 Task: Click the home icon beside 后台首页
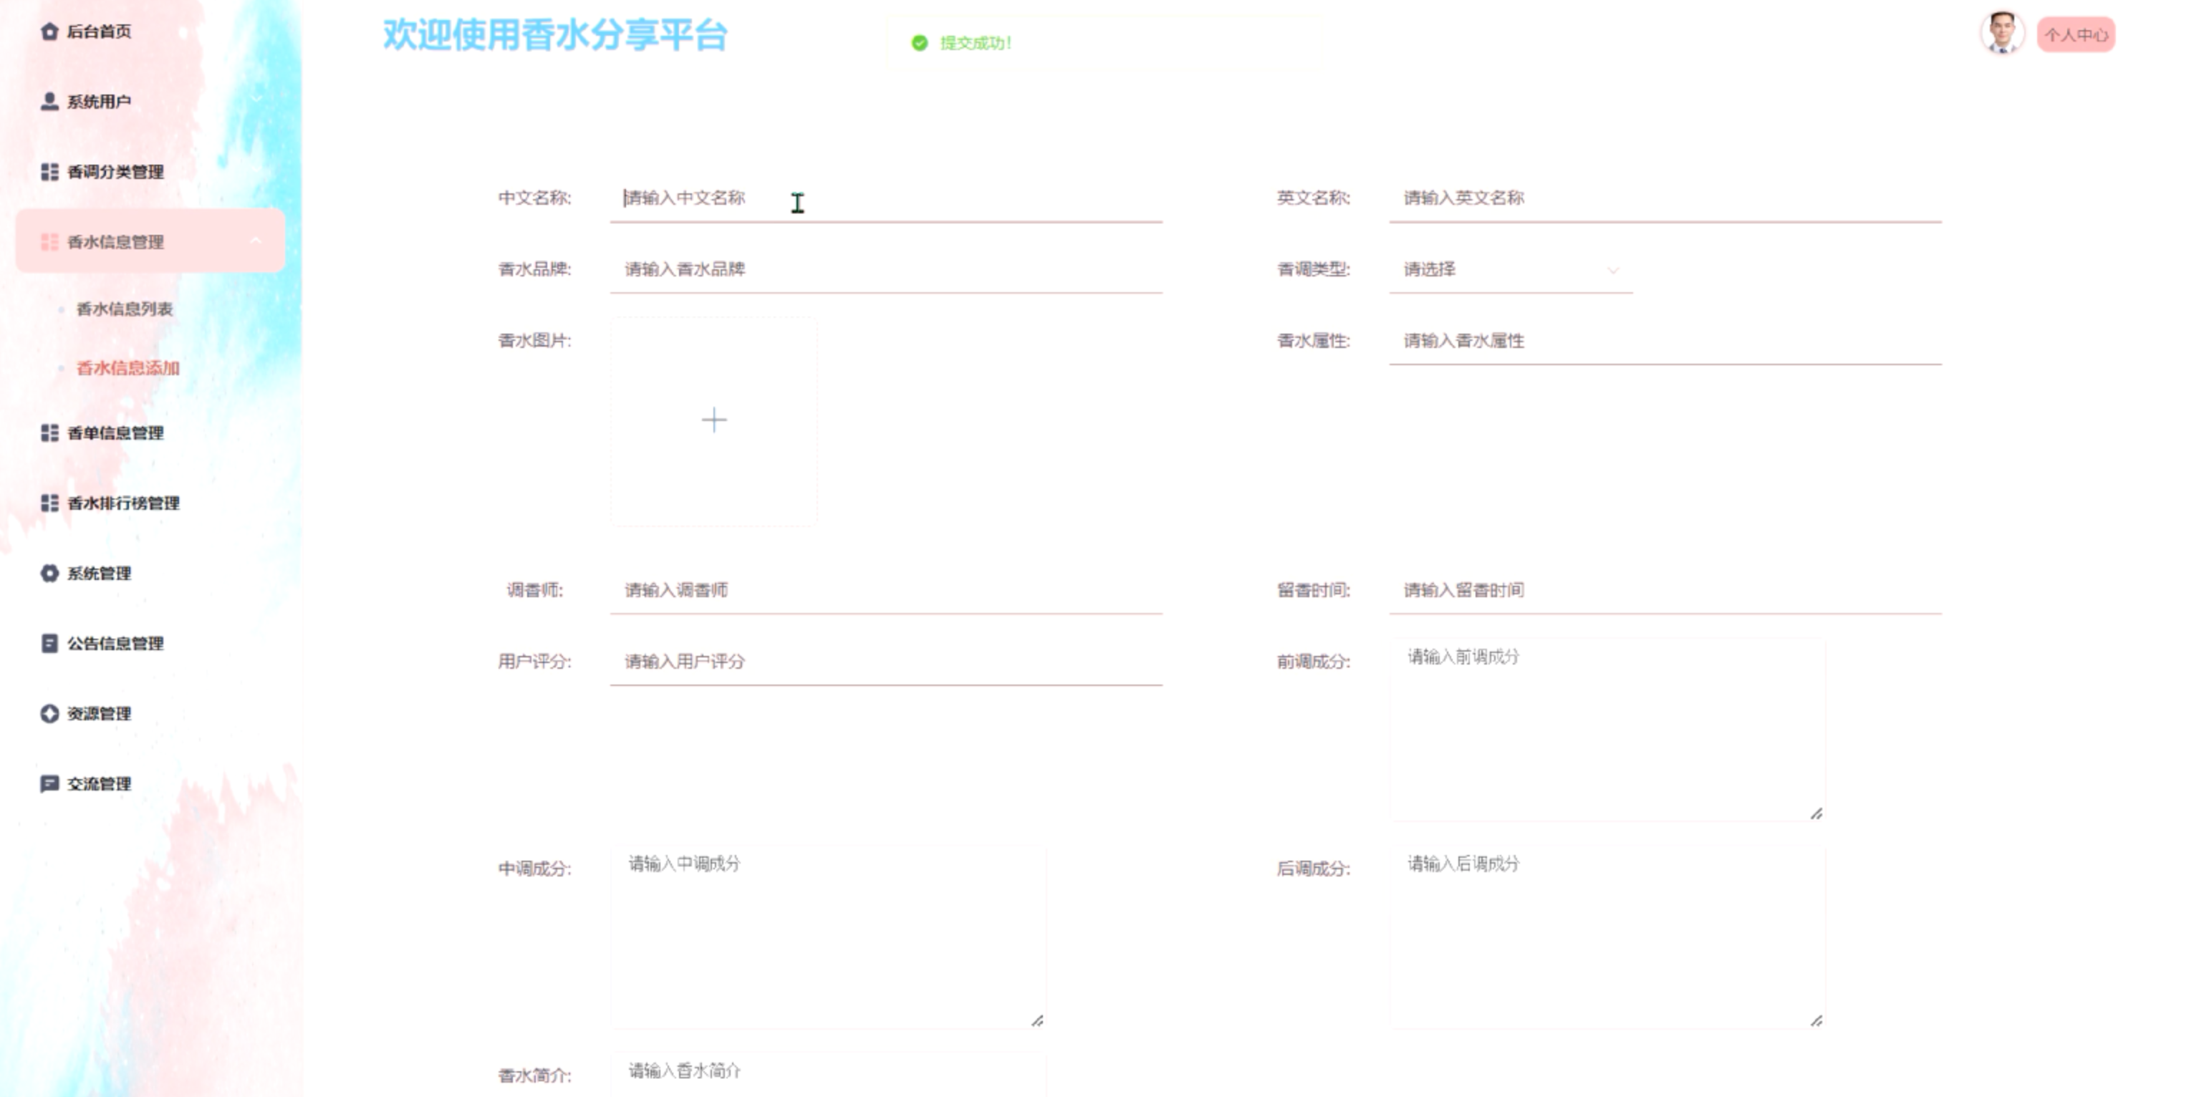49,32
